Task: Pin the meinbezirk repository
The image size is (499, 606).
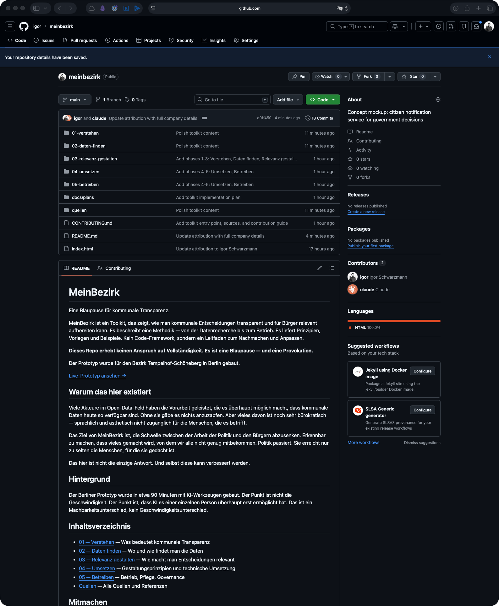Action: (299, 77)
